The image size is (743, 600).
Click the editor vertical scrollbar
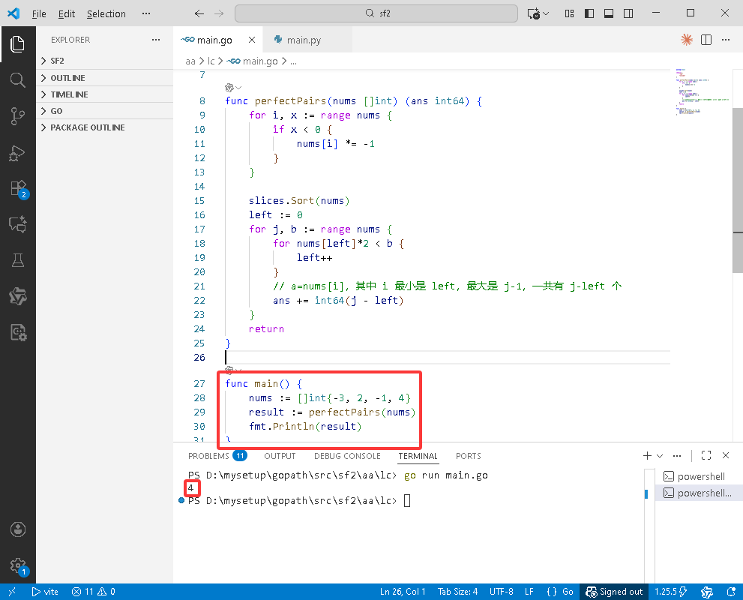coord(737,190)
